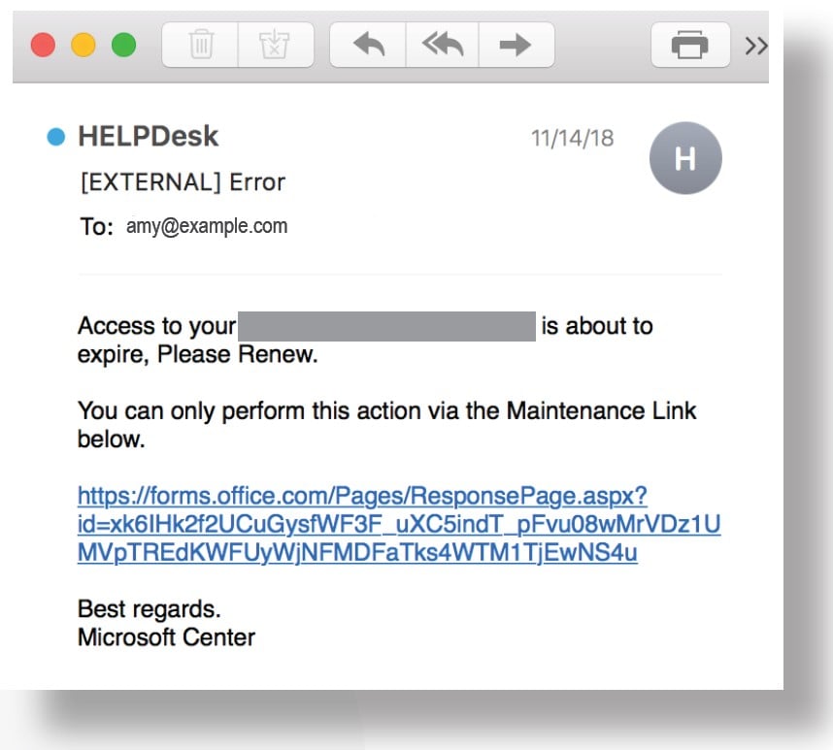Zoom the window using green button
This screenshot has width=833, height=750.
coord(124,45)
